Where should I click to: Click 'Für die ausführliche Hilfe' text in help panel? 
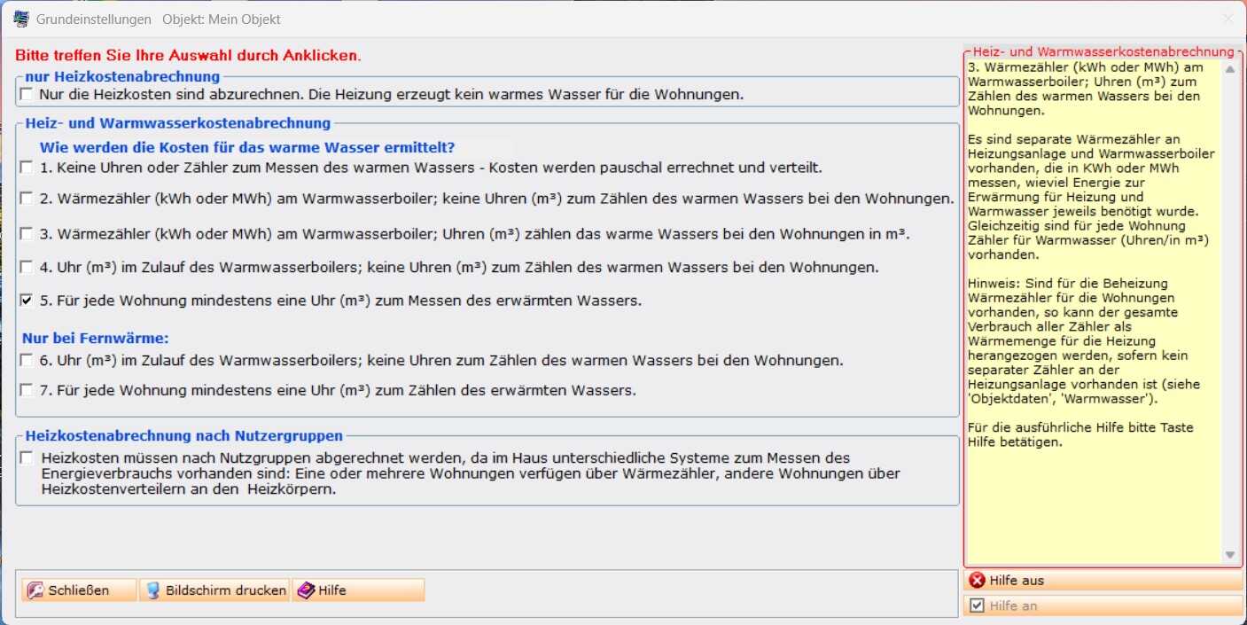(1080, 434)
